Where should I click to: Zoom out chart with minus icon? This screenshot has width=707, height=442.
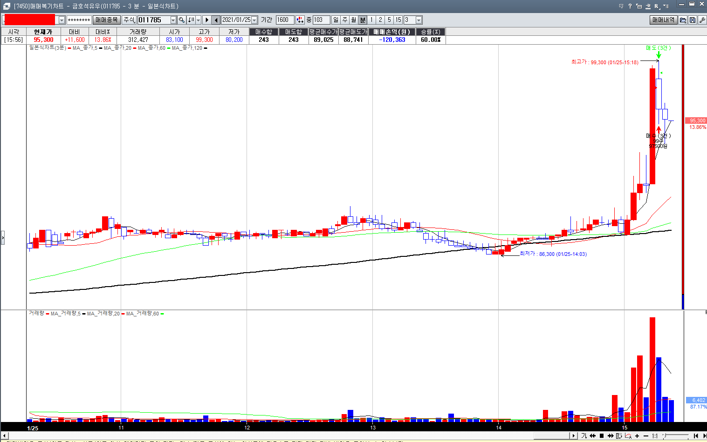tap(646, 436)
